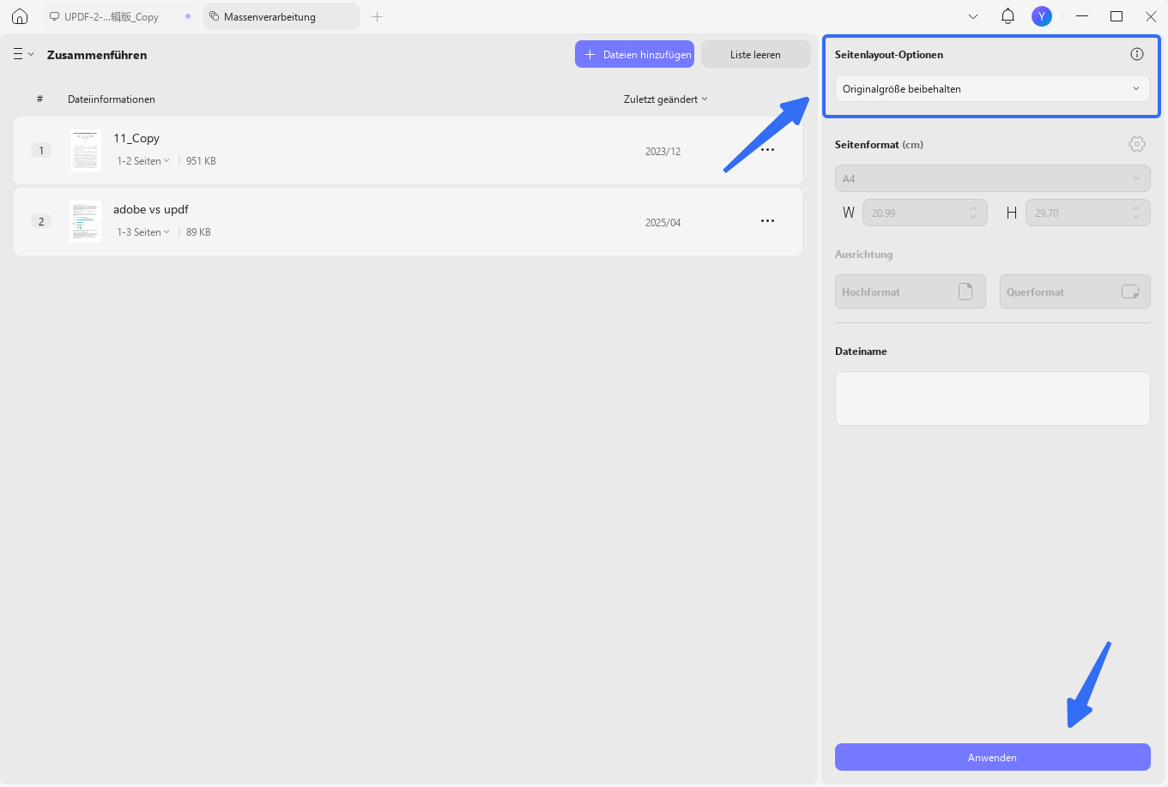Click the 951 KB file size
Screen dimensions: 1168x787
point(201,161)
